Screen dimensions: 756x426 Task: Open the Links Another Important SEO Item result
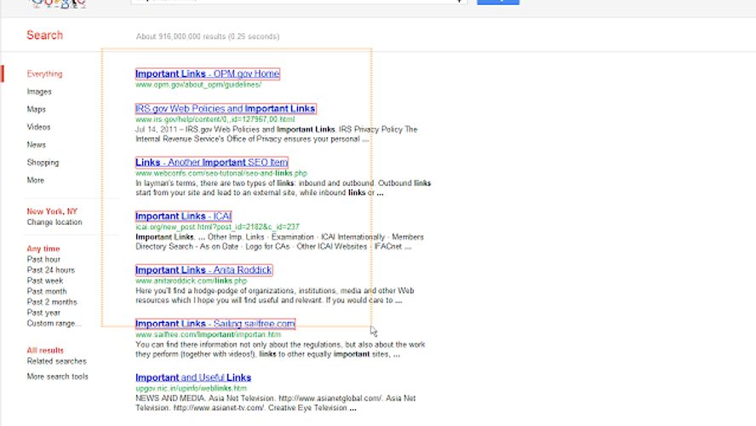[211, 163]
